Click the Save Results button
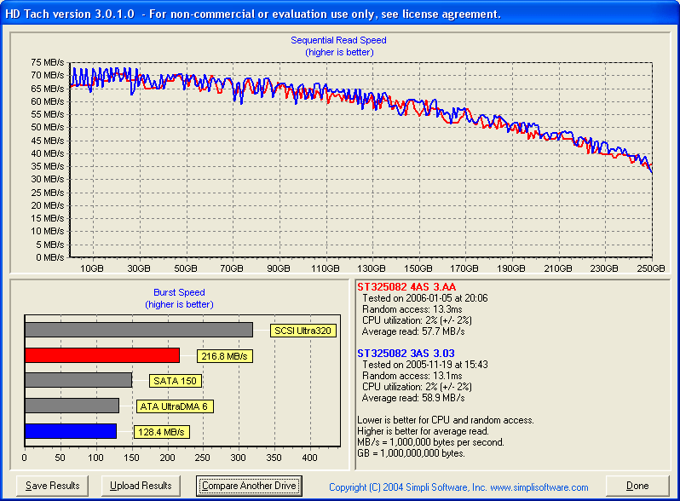This screenshot has width=680, height=501. coord(53,486)
